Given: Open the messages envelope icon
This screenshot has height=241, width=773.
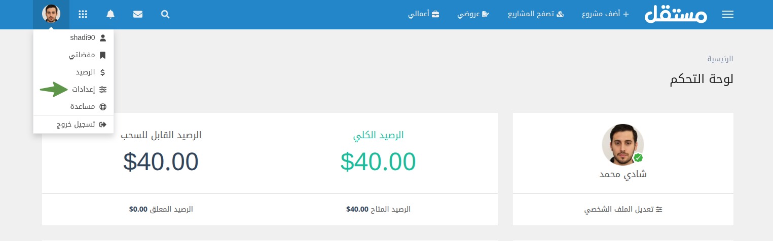Looking at the screenshot, I should coord(138,15).
